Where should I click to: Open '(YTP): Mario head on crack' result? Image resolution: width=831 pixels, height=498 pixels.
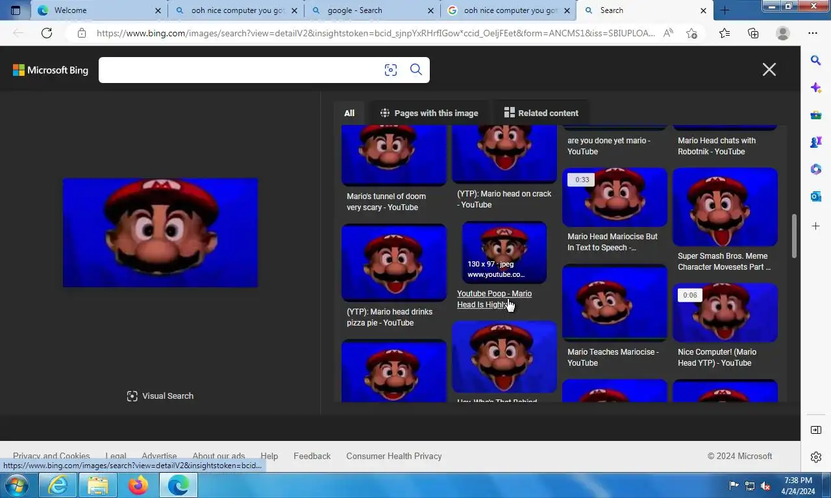[x=504, y=199]
